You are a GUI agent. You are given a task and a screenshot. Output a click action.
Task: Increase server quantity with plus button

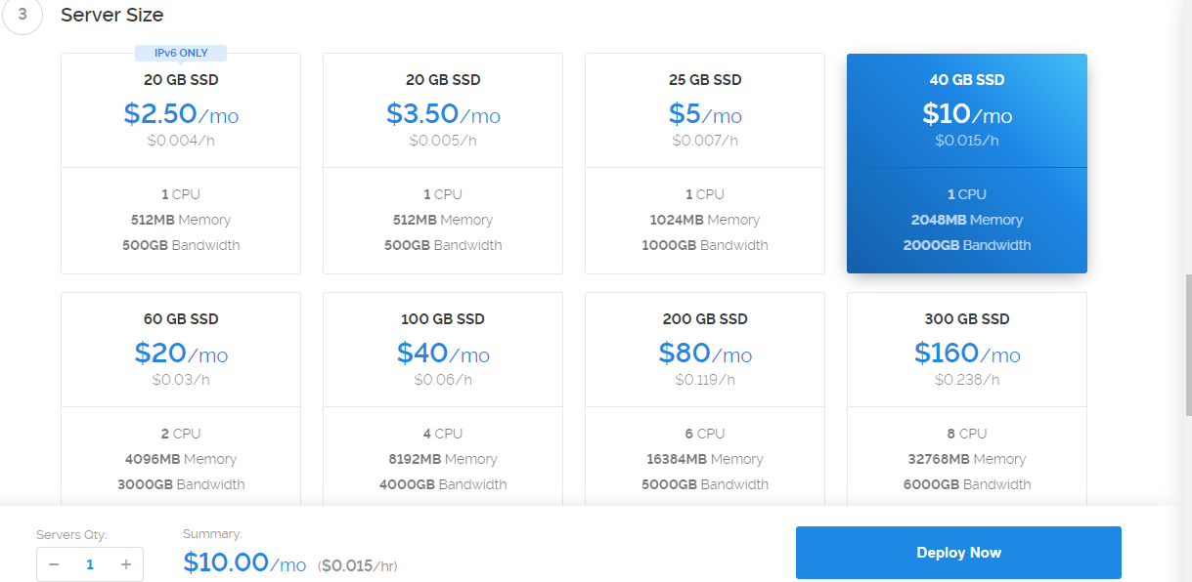coord(126,564)
